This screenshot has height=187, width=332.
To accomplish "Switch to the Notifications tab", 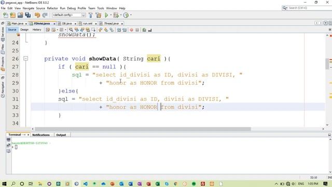I will 41,135.
